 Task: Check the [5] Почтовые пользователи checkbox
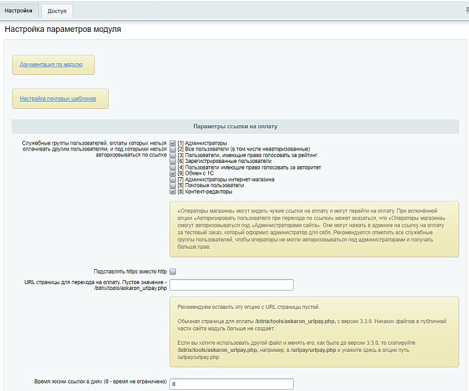(x=173, y=186)
